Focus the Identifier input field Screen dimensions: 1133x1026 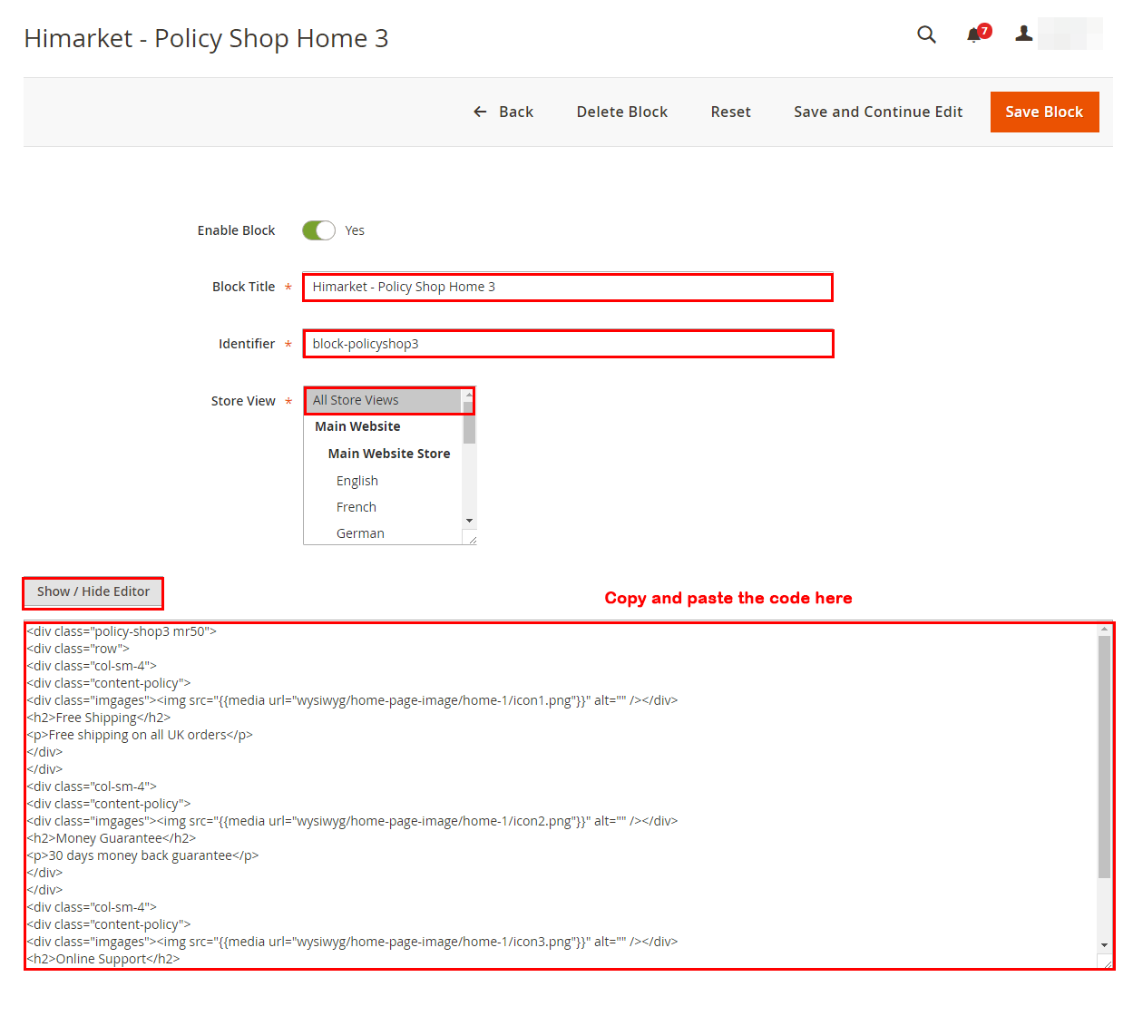568,344
